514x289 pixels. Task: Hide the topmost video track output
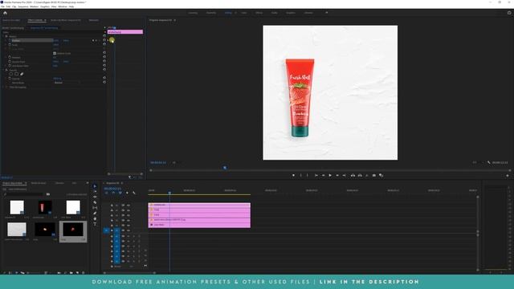pyautogui.click(x=128, y=206)
